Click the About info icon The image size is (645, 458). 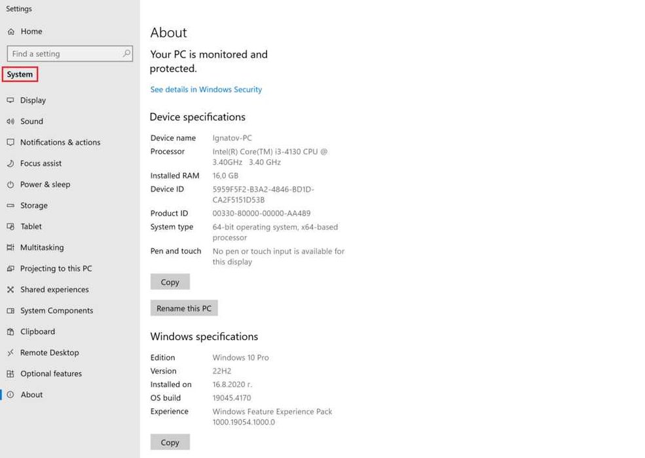[10, 394]
